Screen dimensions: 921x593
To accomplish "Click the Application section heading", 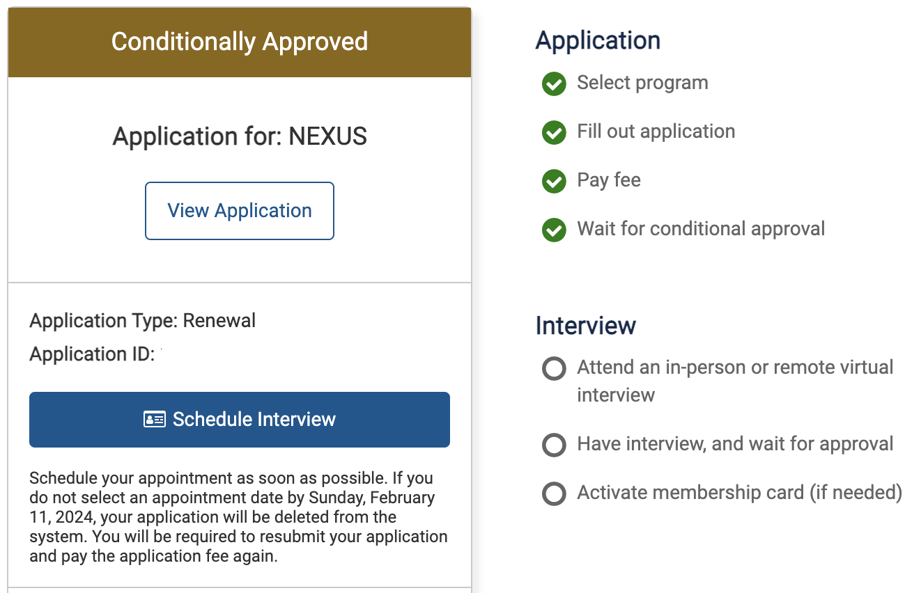I will click(x=598, y=40).
